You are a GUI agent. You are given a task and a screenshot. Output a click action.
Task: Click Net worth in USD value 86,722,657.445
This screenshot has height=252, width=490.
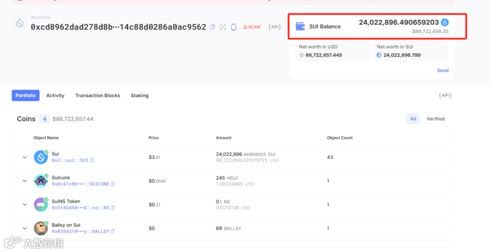point(324,55)
